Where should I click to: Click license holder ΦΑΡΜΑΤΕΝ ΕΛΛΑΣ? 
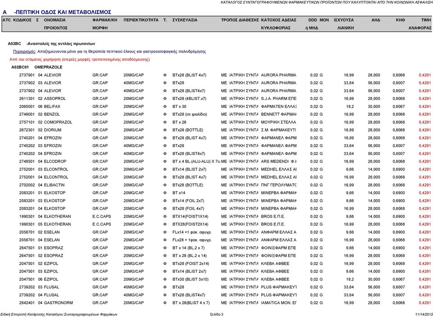[279, 106]
